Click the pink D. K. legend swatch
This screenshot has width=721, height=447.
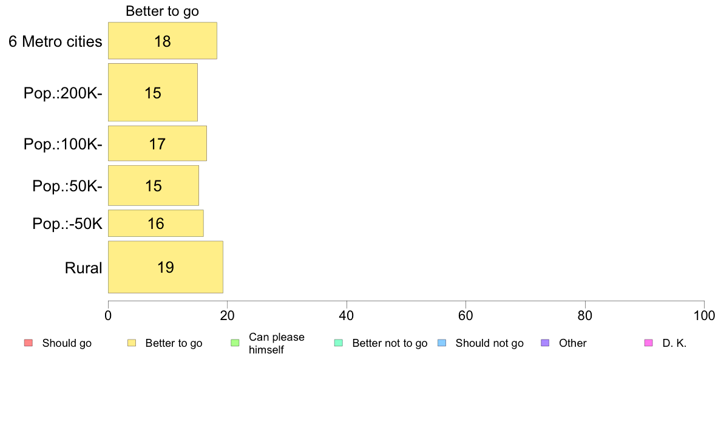pos(649,343)
